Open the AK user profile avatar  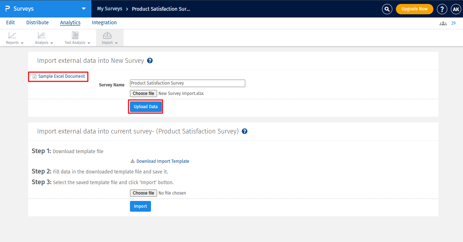click(x=456, y=9)
